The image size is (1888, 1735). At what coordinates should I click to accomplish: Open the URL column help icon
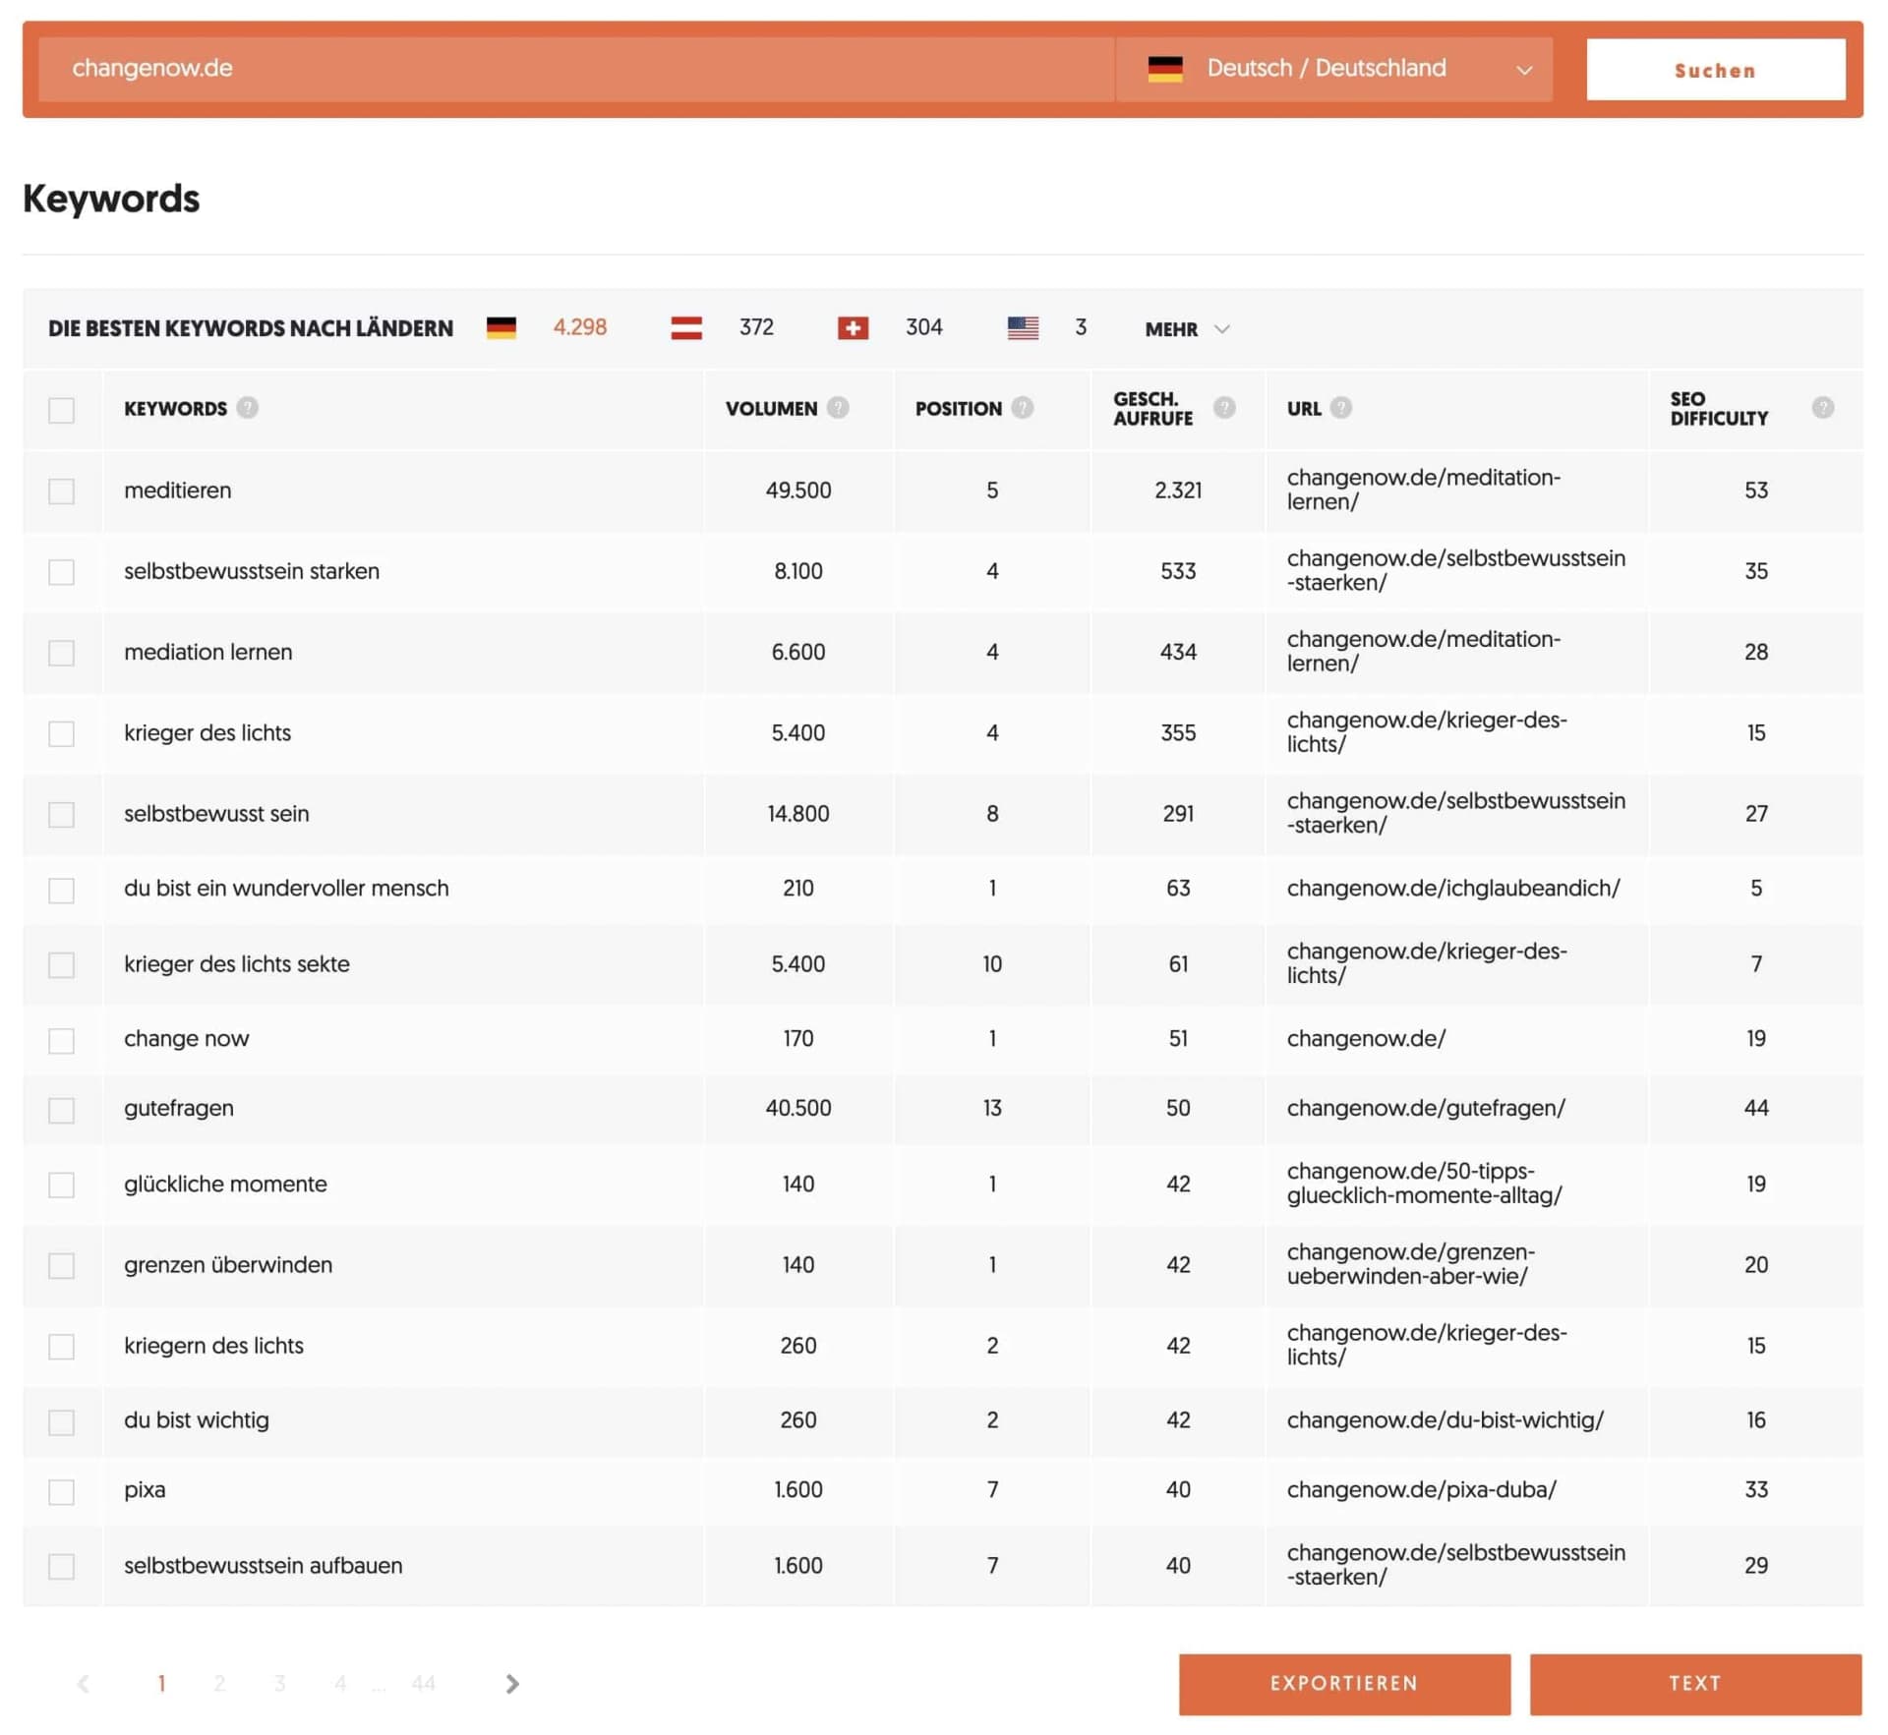[1343, 407]
